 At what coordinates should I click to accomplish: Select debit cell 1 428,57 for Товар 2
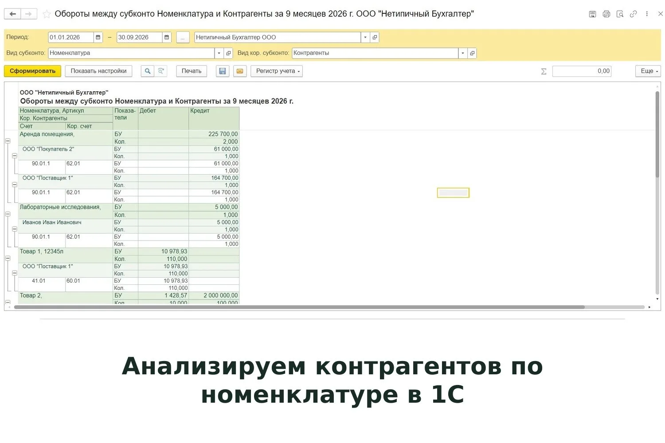[x=164, y=295]
